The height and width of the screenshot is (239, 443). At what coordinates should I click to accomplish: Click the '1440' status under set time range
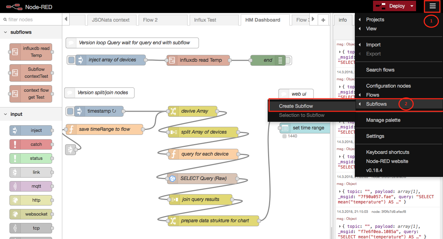290,136
